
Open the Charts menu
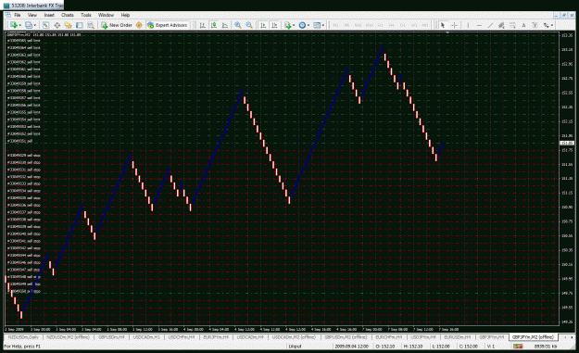[x=68, y=15]
